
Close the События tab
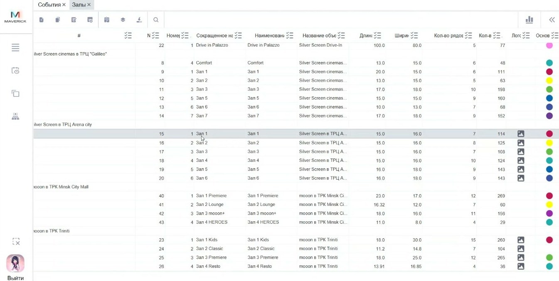pos(64,5)
